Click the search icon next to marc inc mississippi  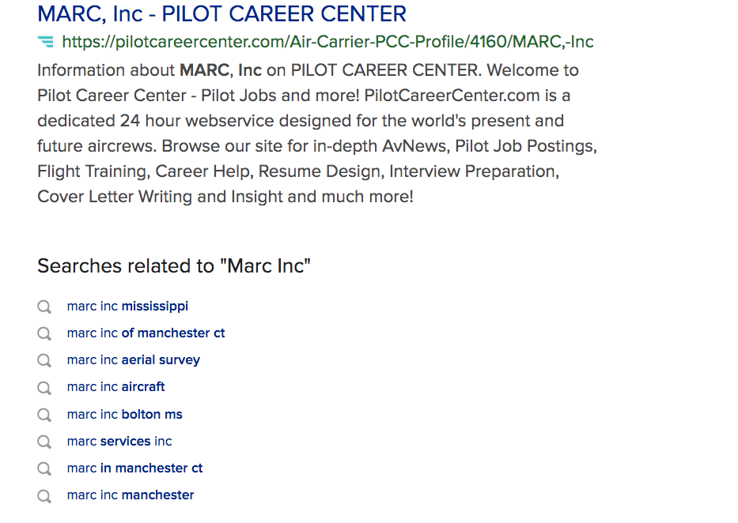click(44, 307)
